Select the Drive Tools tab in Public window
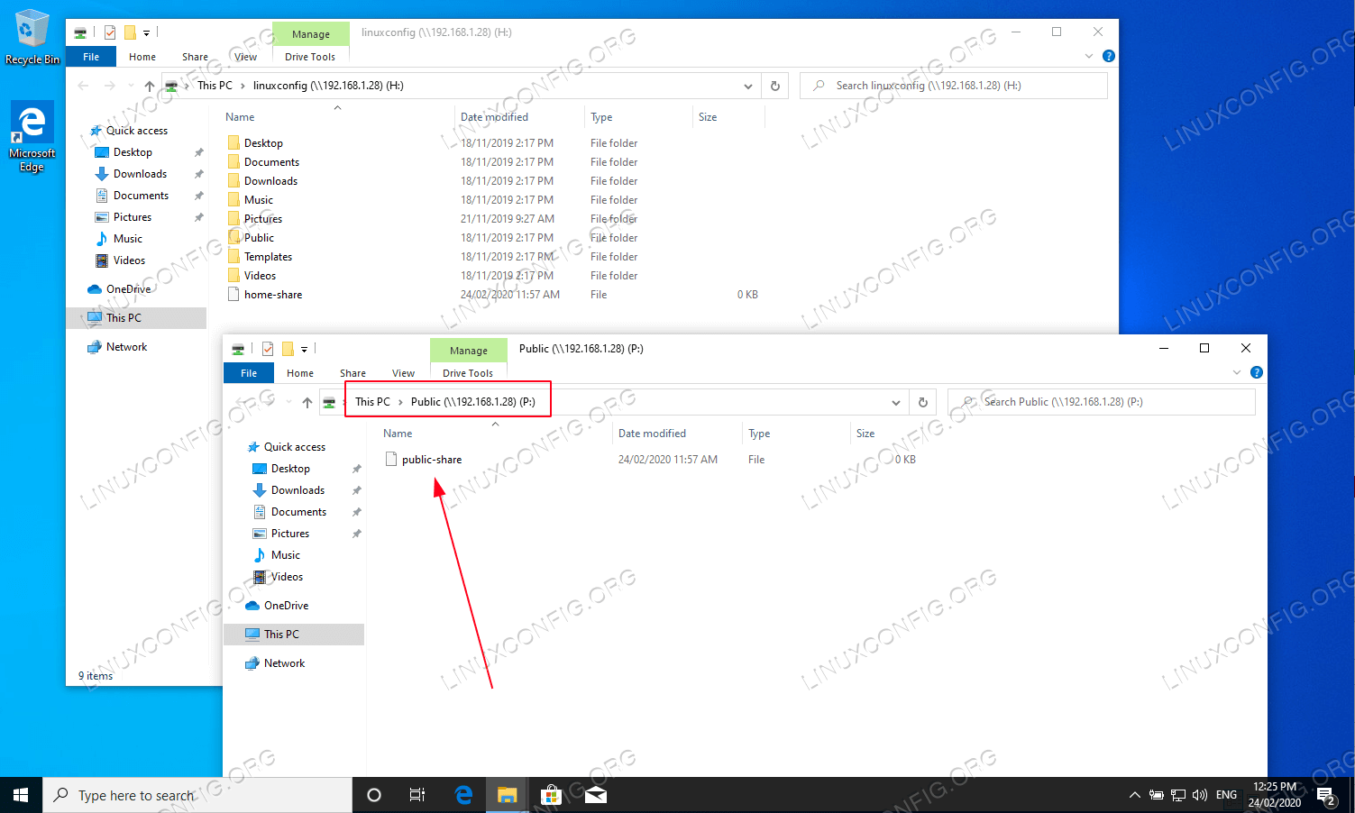The height and width of the screenshot is (813, 1355). point(468,373)
